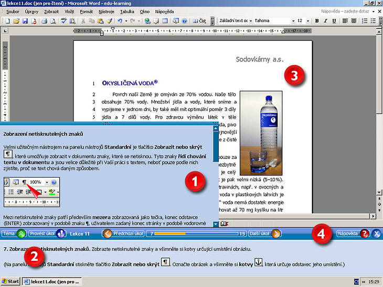The height and width of the screenshot is (287, 383).
Task: Toggle italic formatting
Action: [x=325, y=21]
